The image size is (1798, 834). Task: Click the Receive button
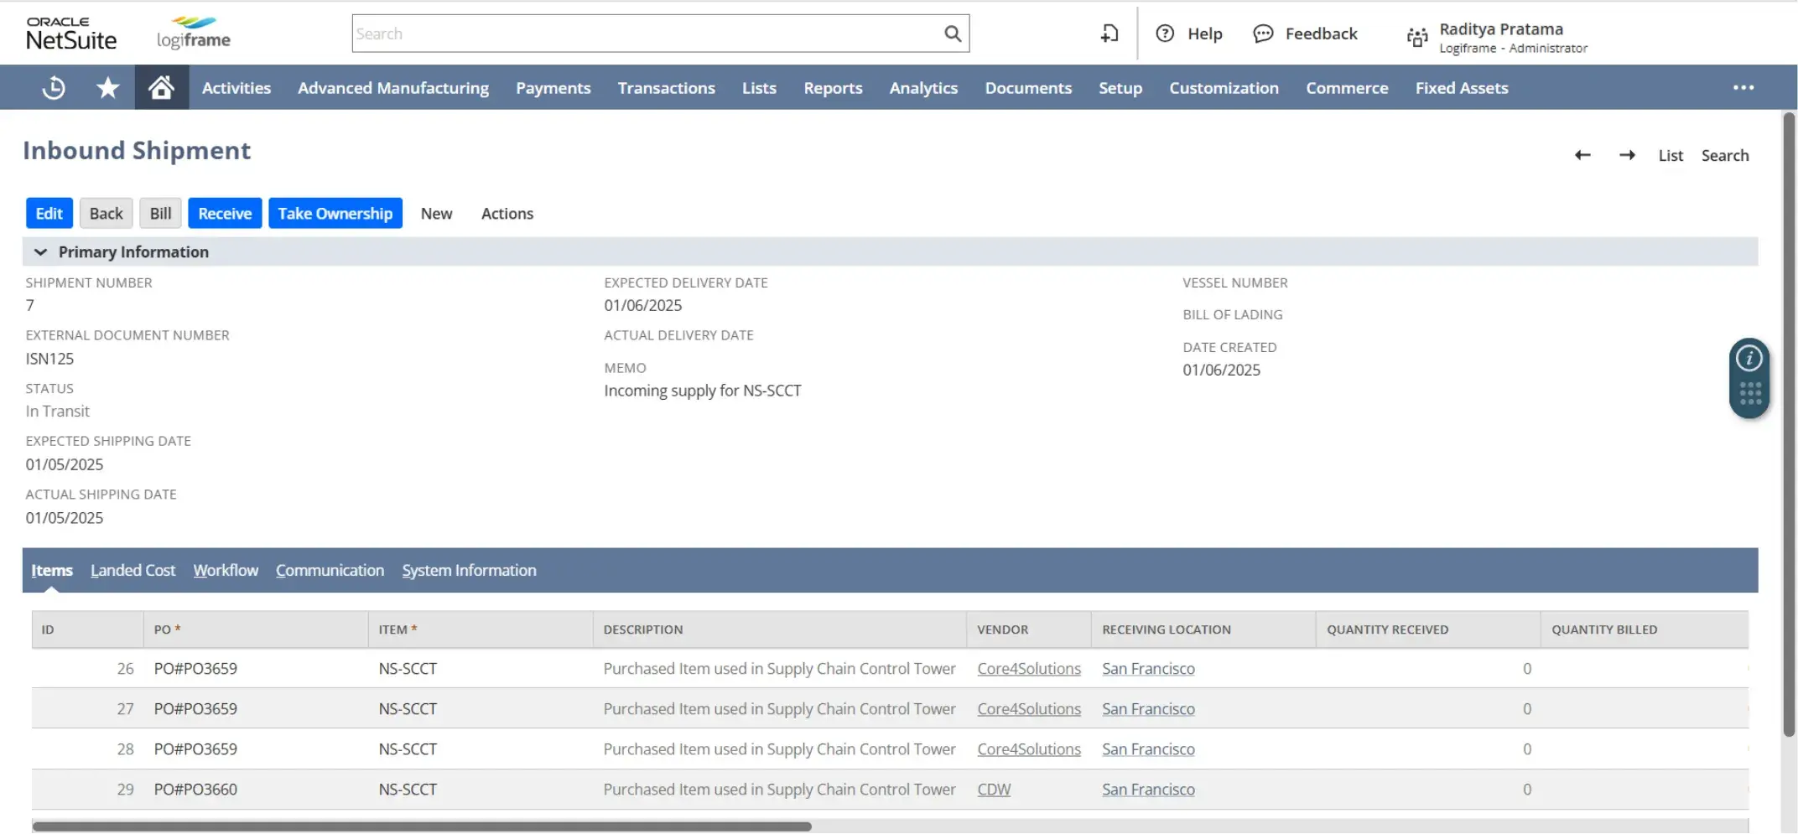pyautogui.click(x=224, y=213)
